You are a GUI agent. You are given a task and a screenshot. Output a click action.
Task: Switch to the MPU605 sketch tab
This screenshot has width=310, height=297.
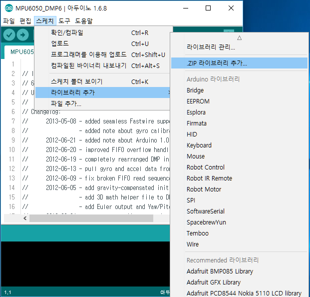(x=19, y=52)
